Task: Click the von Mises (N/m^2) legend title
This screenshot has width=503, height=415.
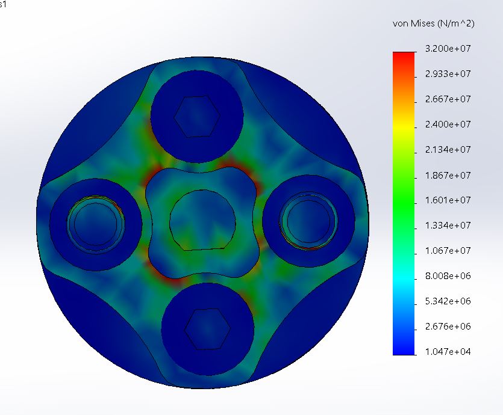Action: (x=433, y=23)
